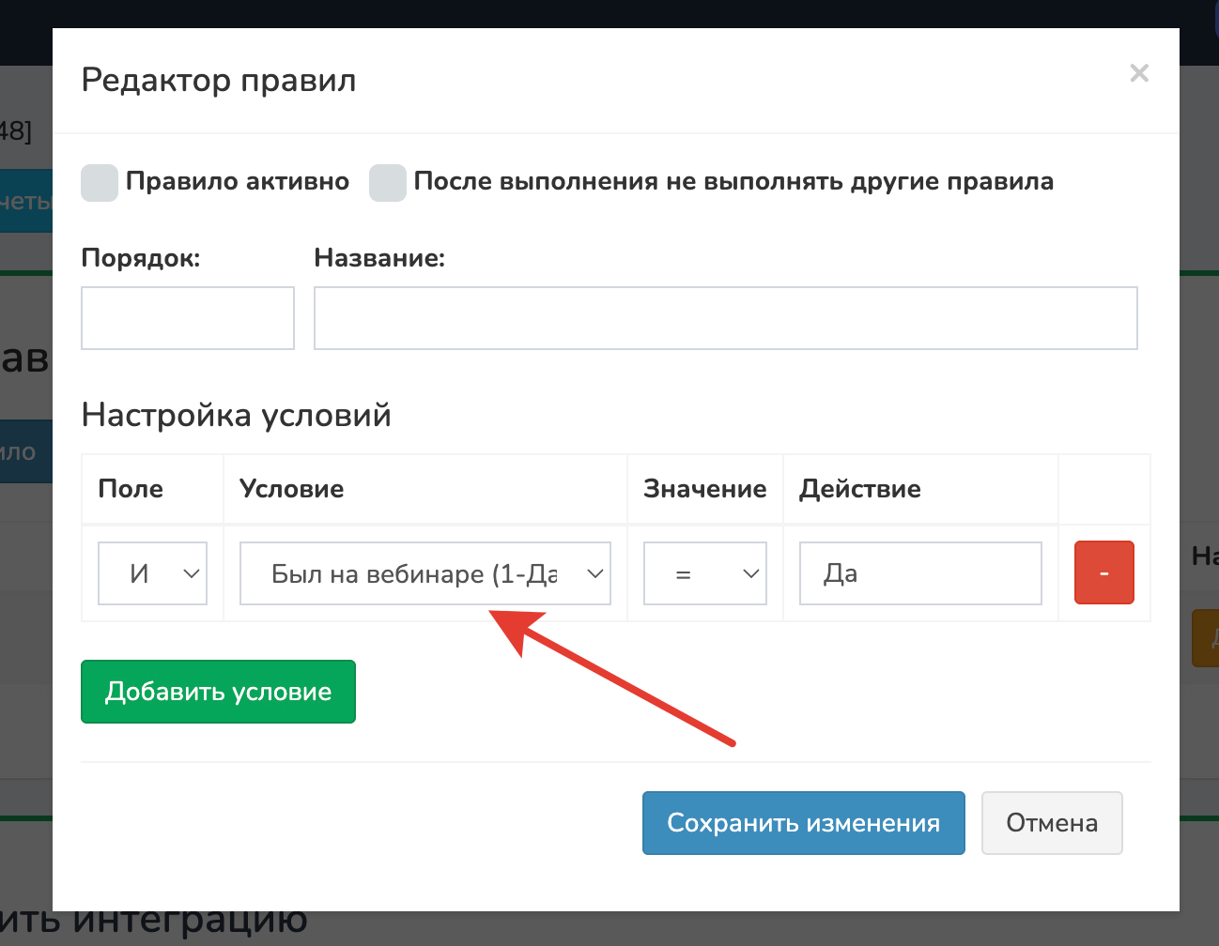Close the rule editor with the X icon
The image size is (1219, 946).
click(1139, 73)
